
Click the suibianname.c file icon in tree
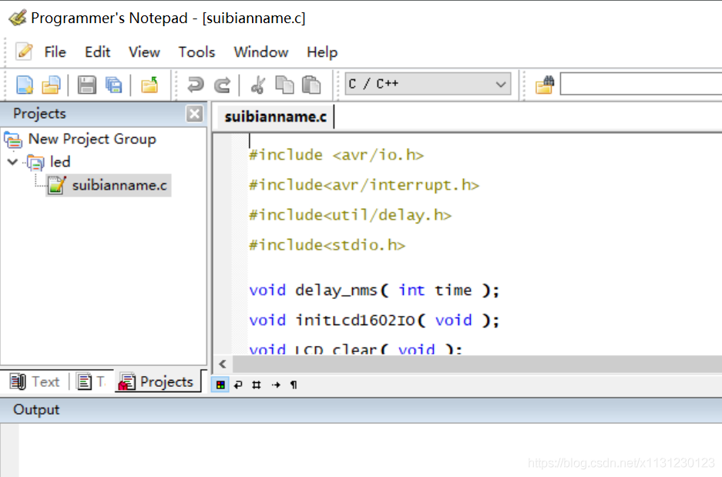click(57, 185)
